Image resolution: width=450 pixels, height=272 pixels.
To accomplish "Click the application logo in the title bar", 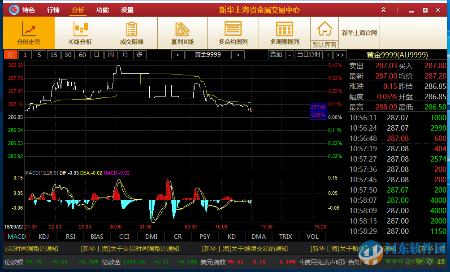I will (13, 9).
